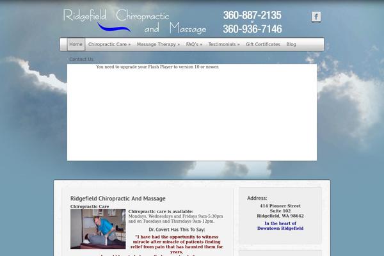
Task: Open the Blog page
Action: 291,44
